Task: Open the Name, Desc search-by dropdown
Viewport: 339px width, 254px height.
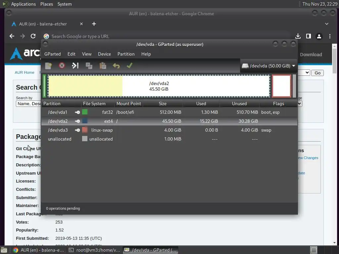Action: coord(28,104)
